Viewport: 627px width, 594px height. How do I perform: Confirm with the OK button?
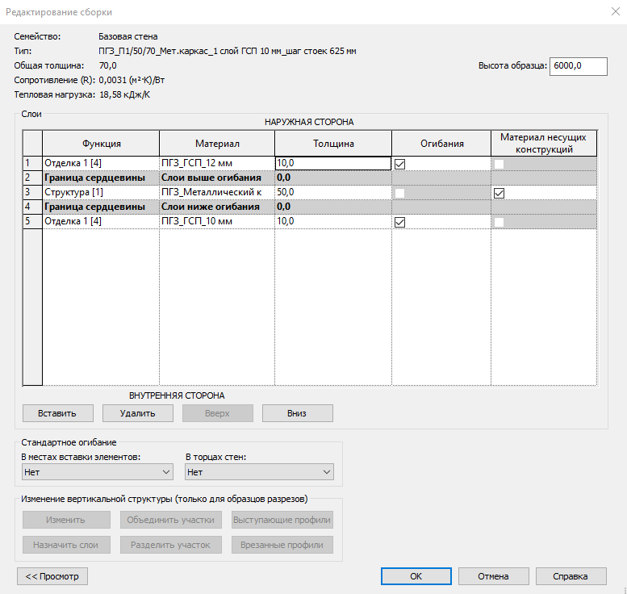[415, 576]
